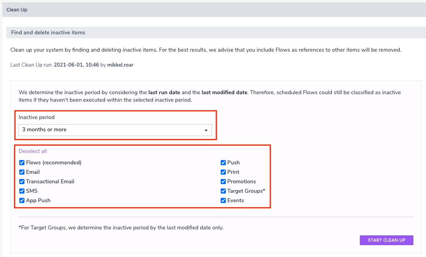426x257 pixels.
Task: Click the 'Inactive period' label
Action: pyautogui.click(x=37, y=117)
